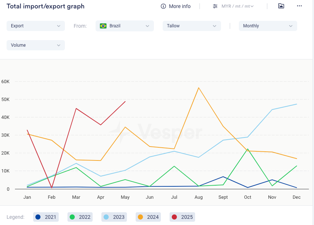
Task: Expand the Brazil country dropdown
Action: [x=125, y=26]
